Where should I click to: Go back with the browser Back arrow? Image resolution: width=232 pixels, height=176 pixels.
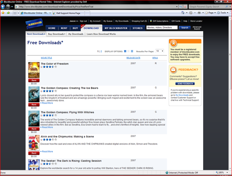(x=3, y=7)
